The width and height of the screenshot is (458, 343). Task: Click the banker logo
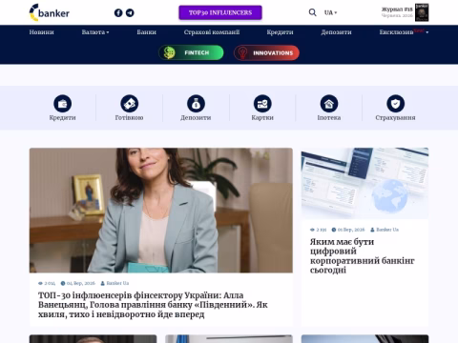coord(50,12)
